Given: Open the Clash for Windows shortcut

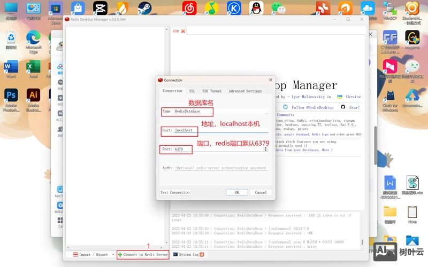Looking at the screenshot, I should tap(390, 101).
